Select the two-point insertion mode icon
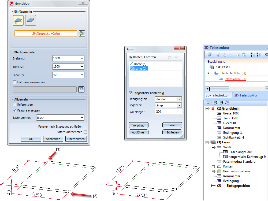This screenshot has height=201, width=268. (31, 20)
